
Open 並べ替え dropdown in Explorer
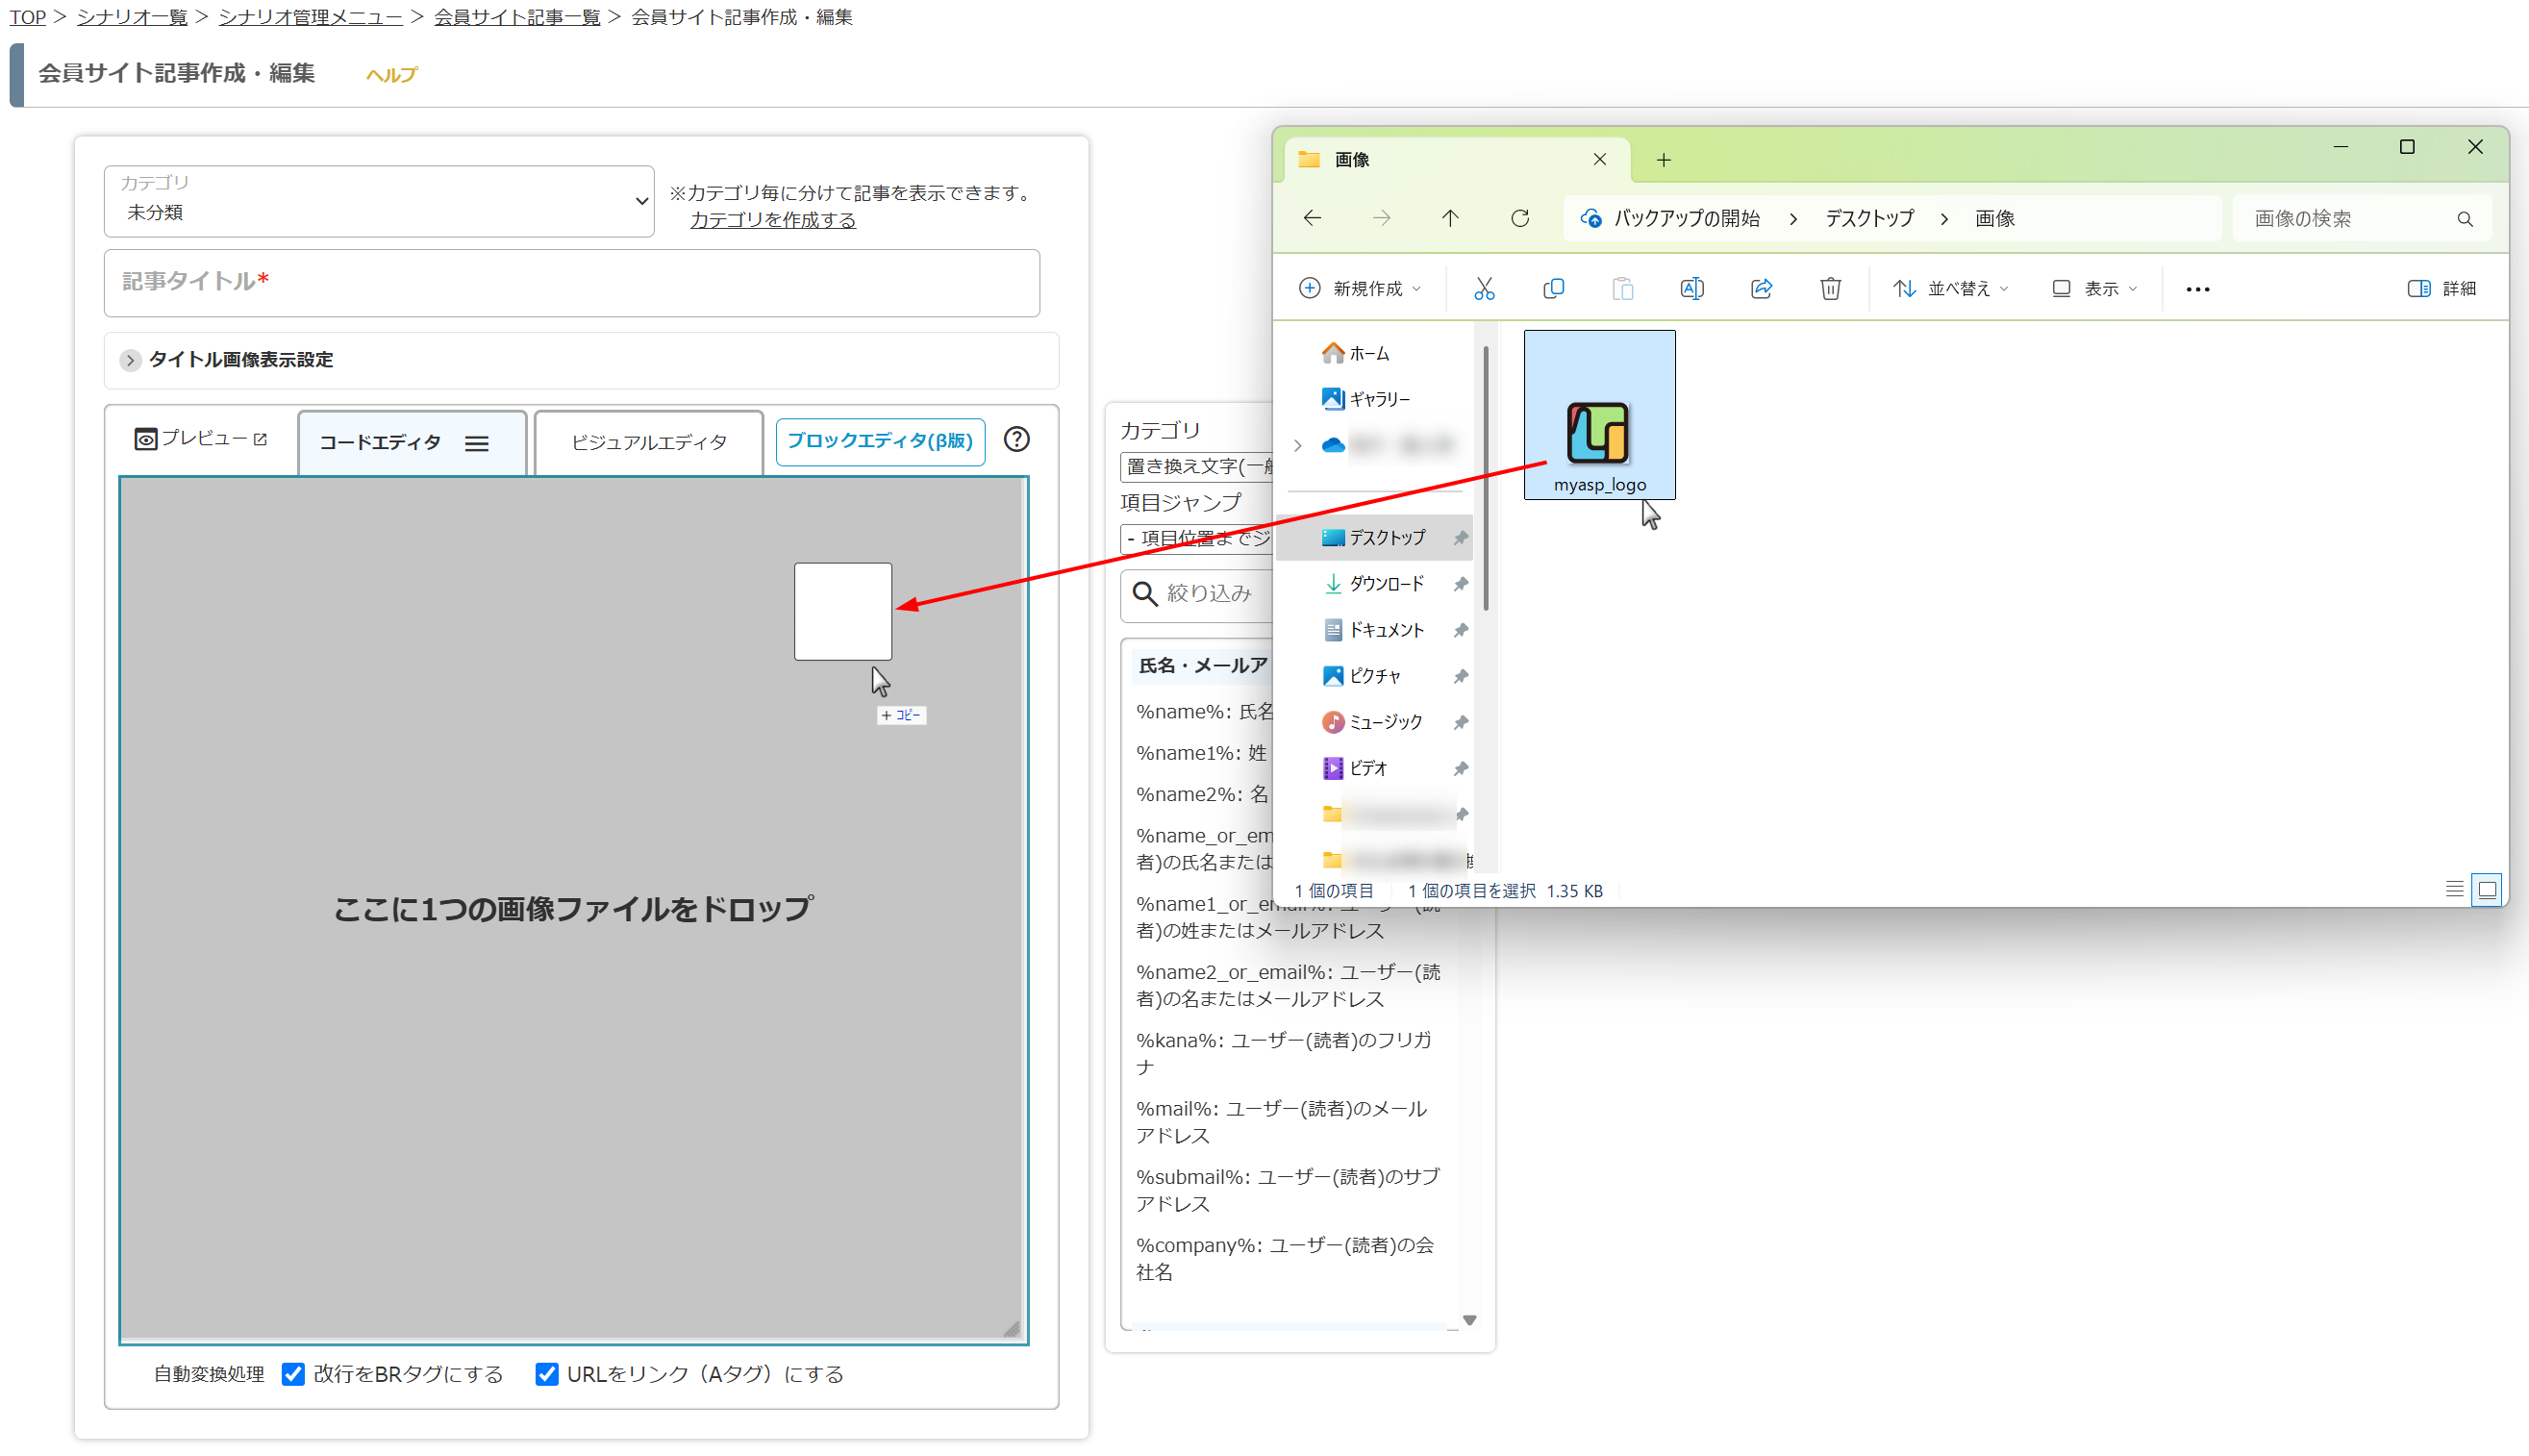pos(1950,289)
